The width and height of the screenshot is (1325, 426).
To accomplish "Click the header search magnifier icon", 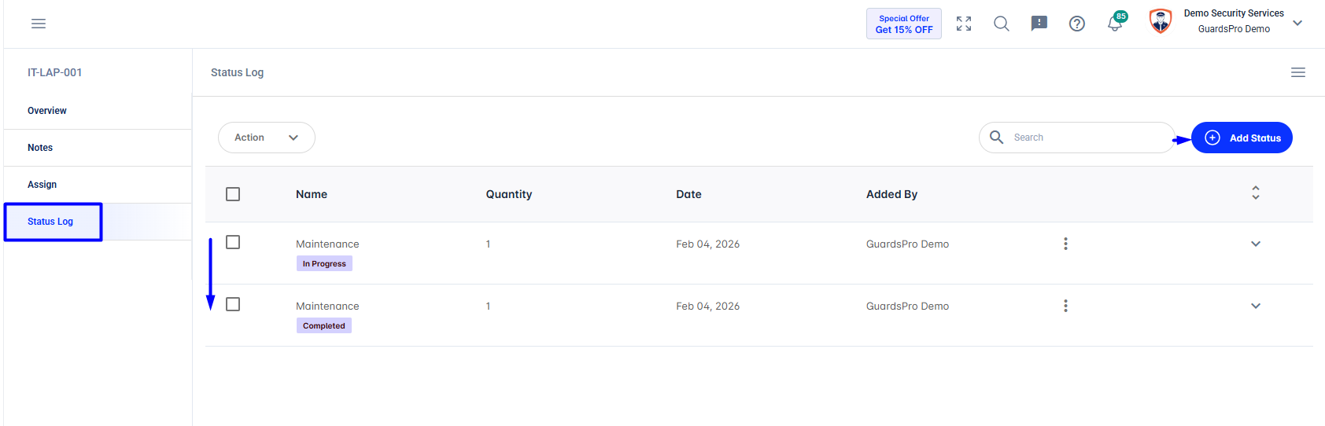I will [1002, 24].
